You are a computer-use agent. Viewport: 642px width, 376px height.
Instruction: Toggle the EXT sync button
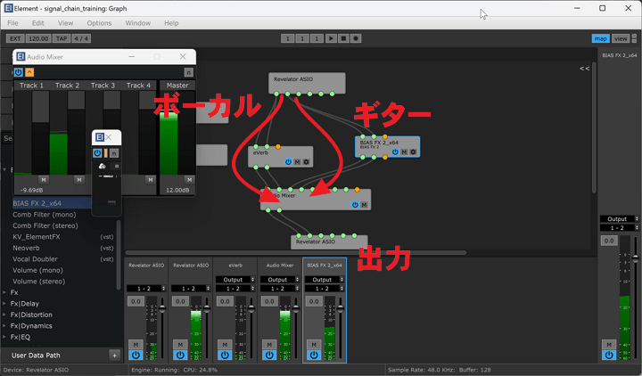click(x=15, y=38)
